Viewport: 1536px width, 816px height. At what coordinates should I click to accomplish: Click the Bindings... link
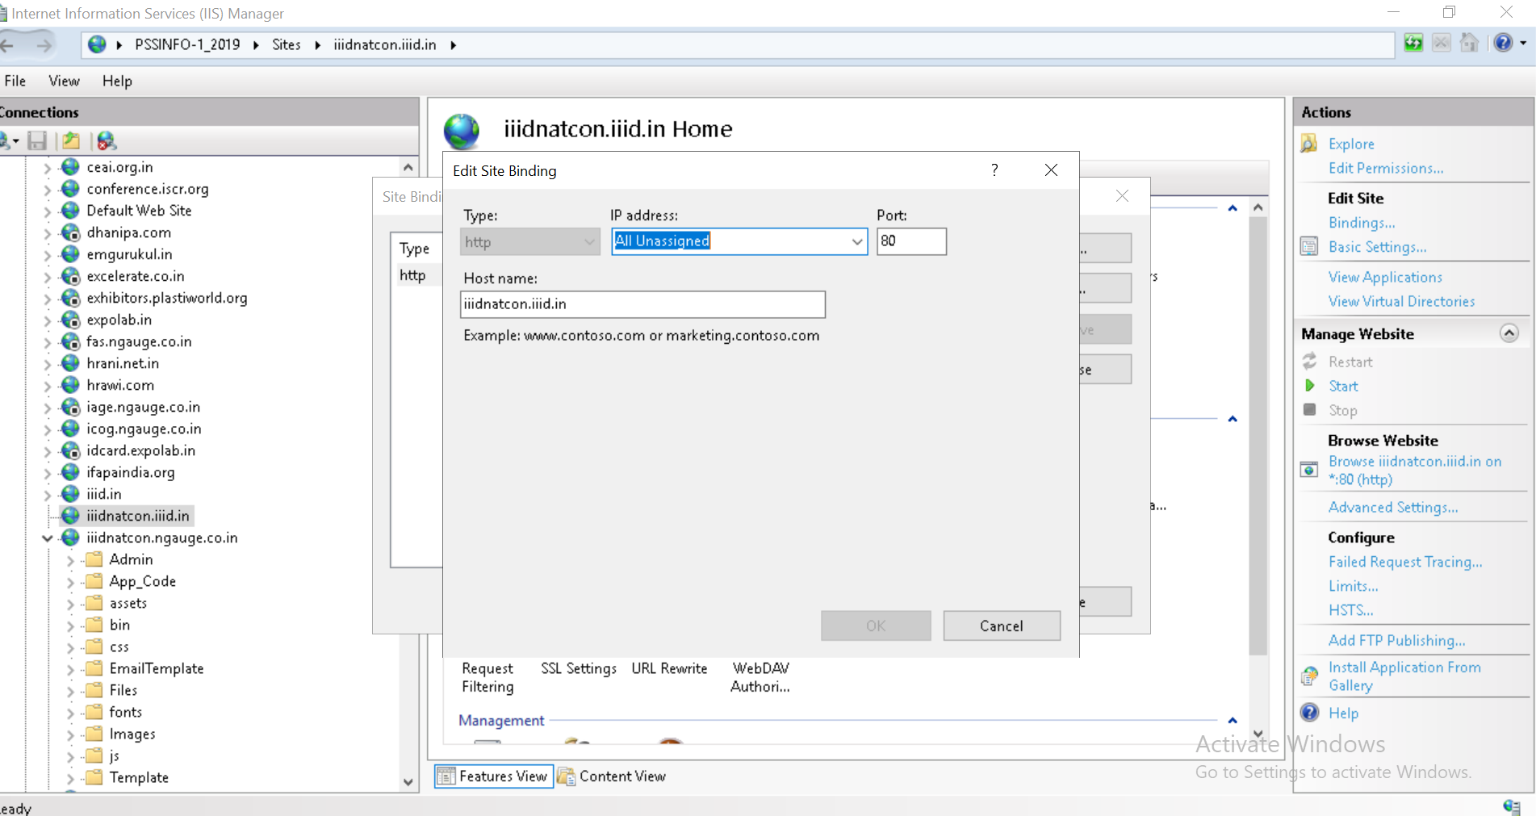pyautogui.click(x=1362, y=223)
